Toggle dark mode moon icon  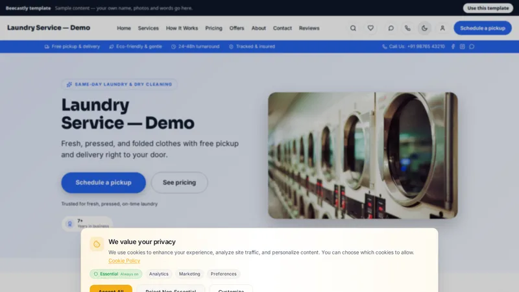coord(424,28)
